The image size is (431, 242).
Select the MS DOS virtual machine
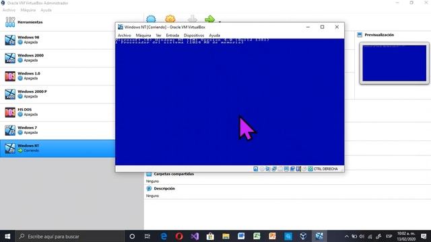[x=57, y=112]
